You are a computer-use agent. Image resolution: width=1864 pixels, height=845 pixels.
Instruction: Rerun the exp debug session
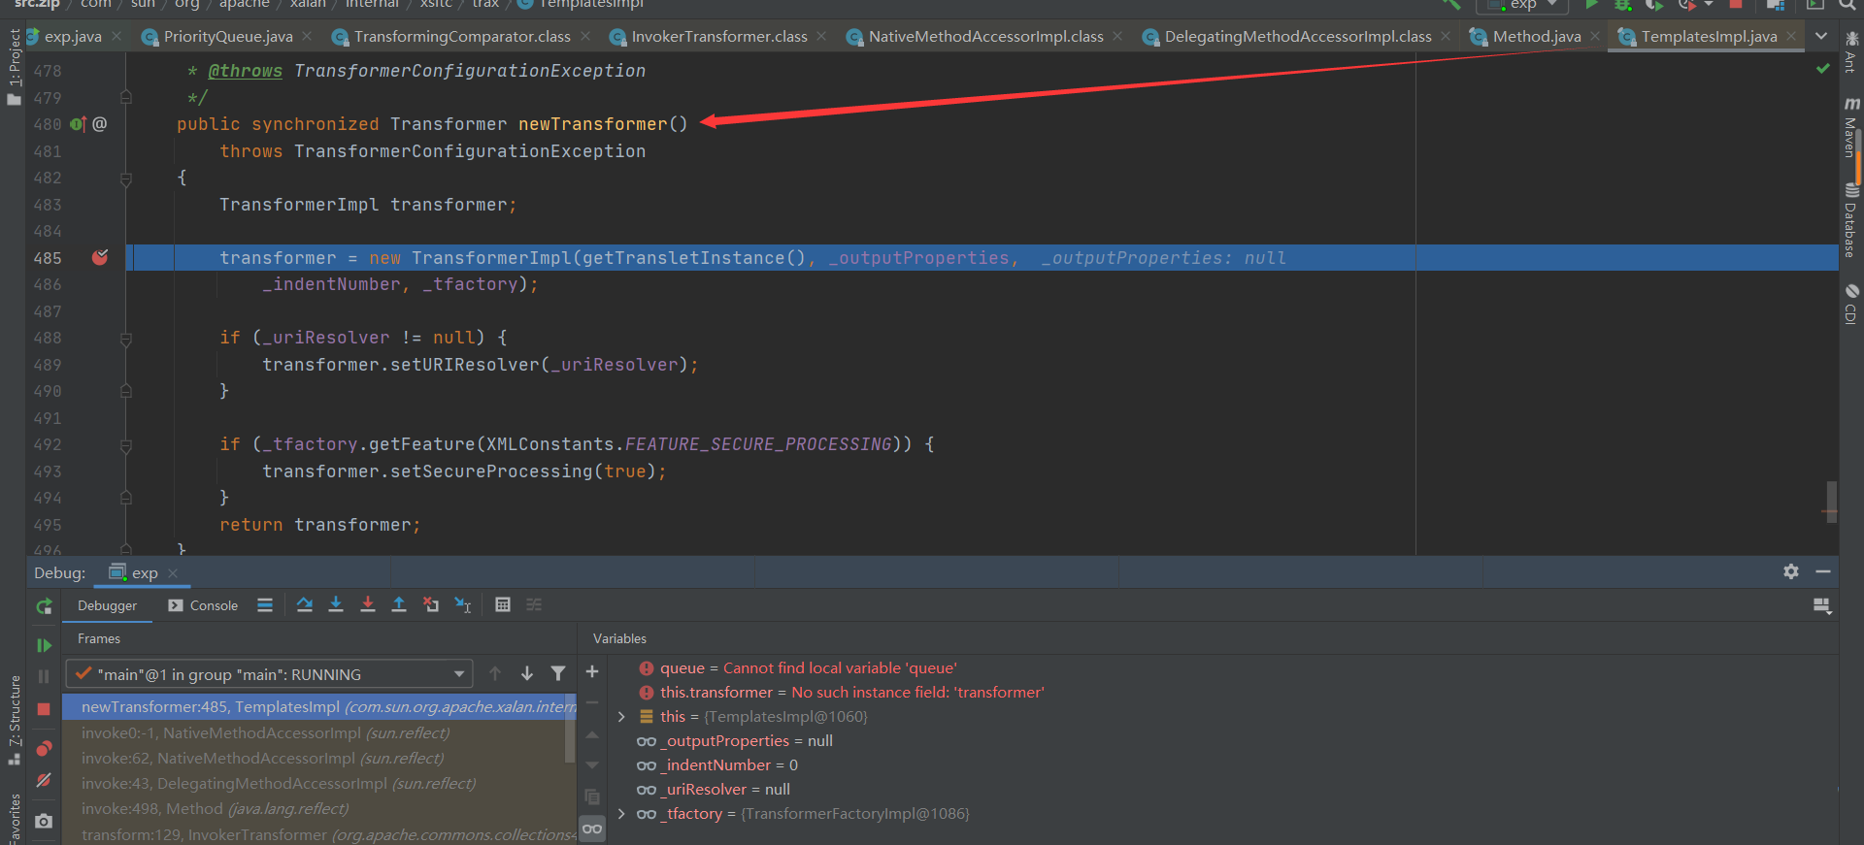[x=44, y=606]
